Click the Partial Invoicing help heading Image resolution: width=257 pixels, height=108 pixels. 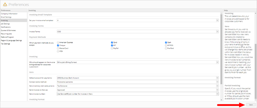point(232,85)
